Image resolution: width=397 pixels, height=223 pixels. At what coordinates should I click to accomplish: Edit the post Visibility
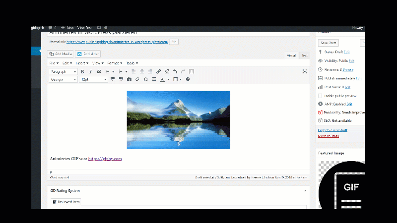point(351,60)
